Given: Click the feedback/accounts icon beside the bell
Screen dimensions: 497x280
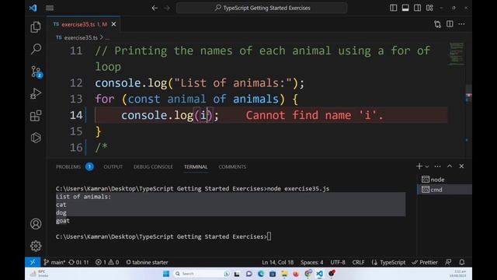Looking at the screenshot, I should pos(448,262).
